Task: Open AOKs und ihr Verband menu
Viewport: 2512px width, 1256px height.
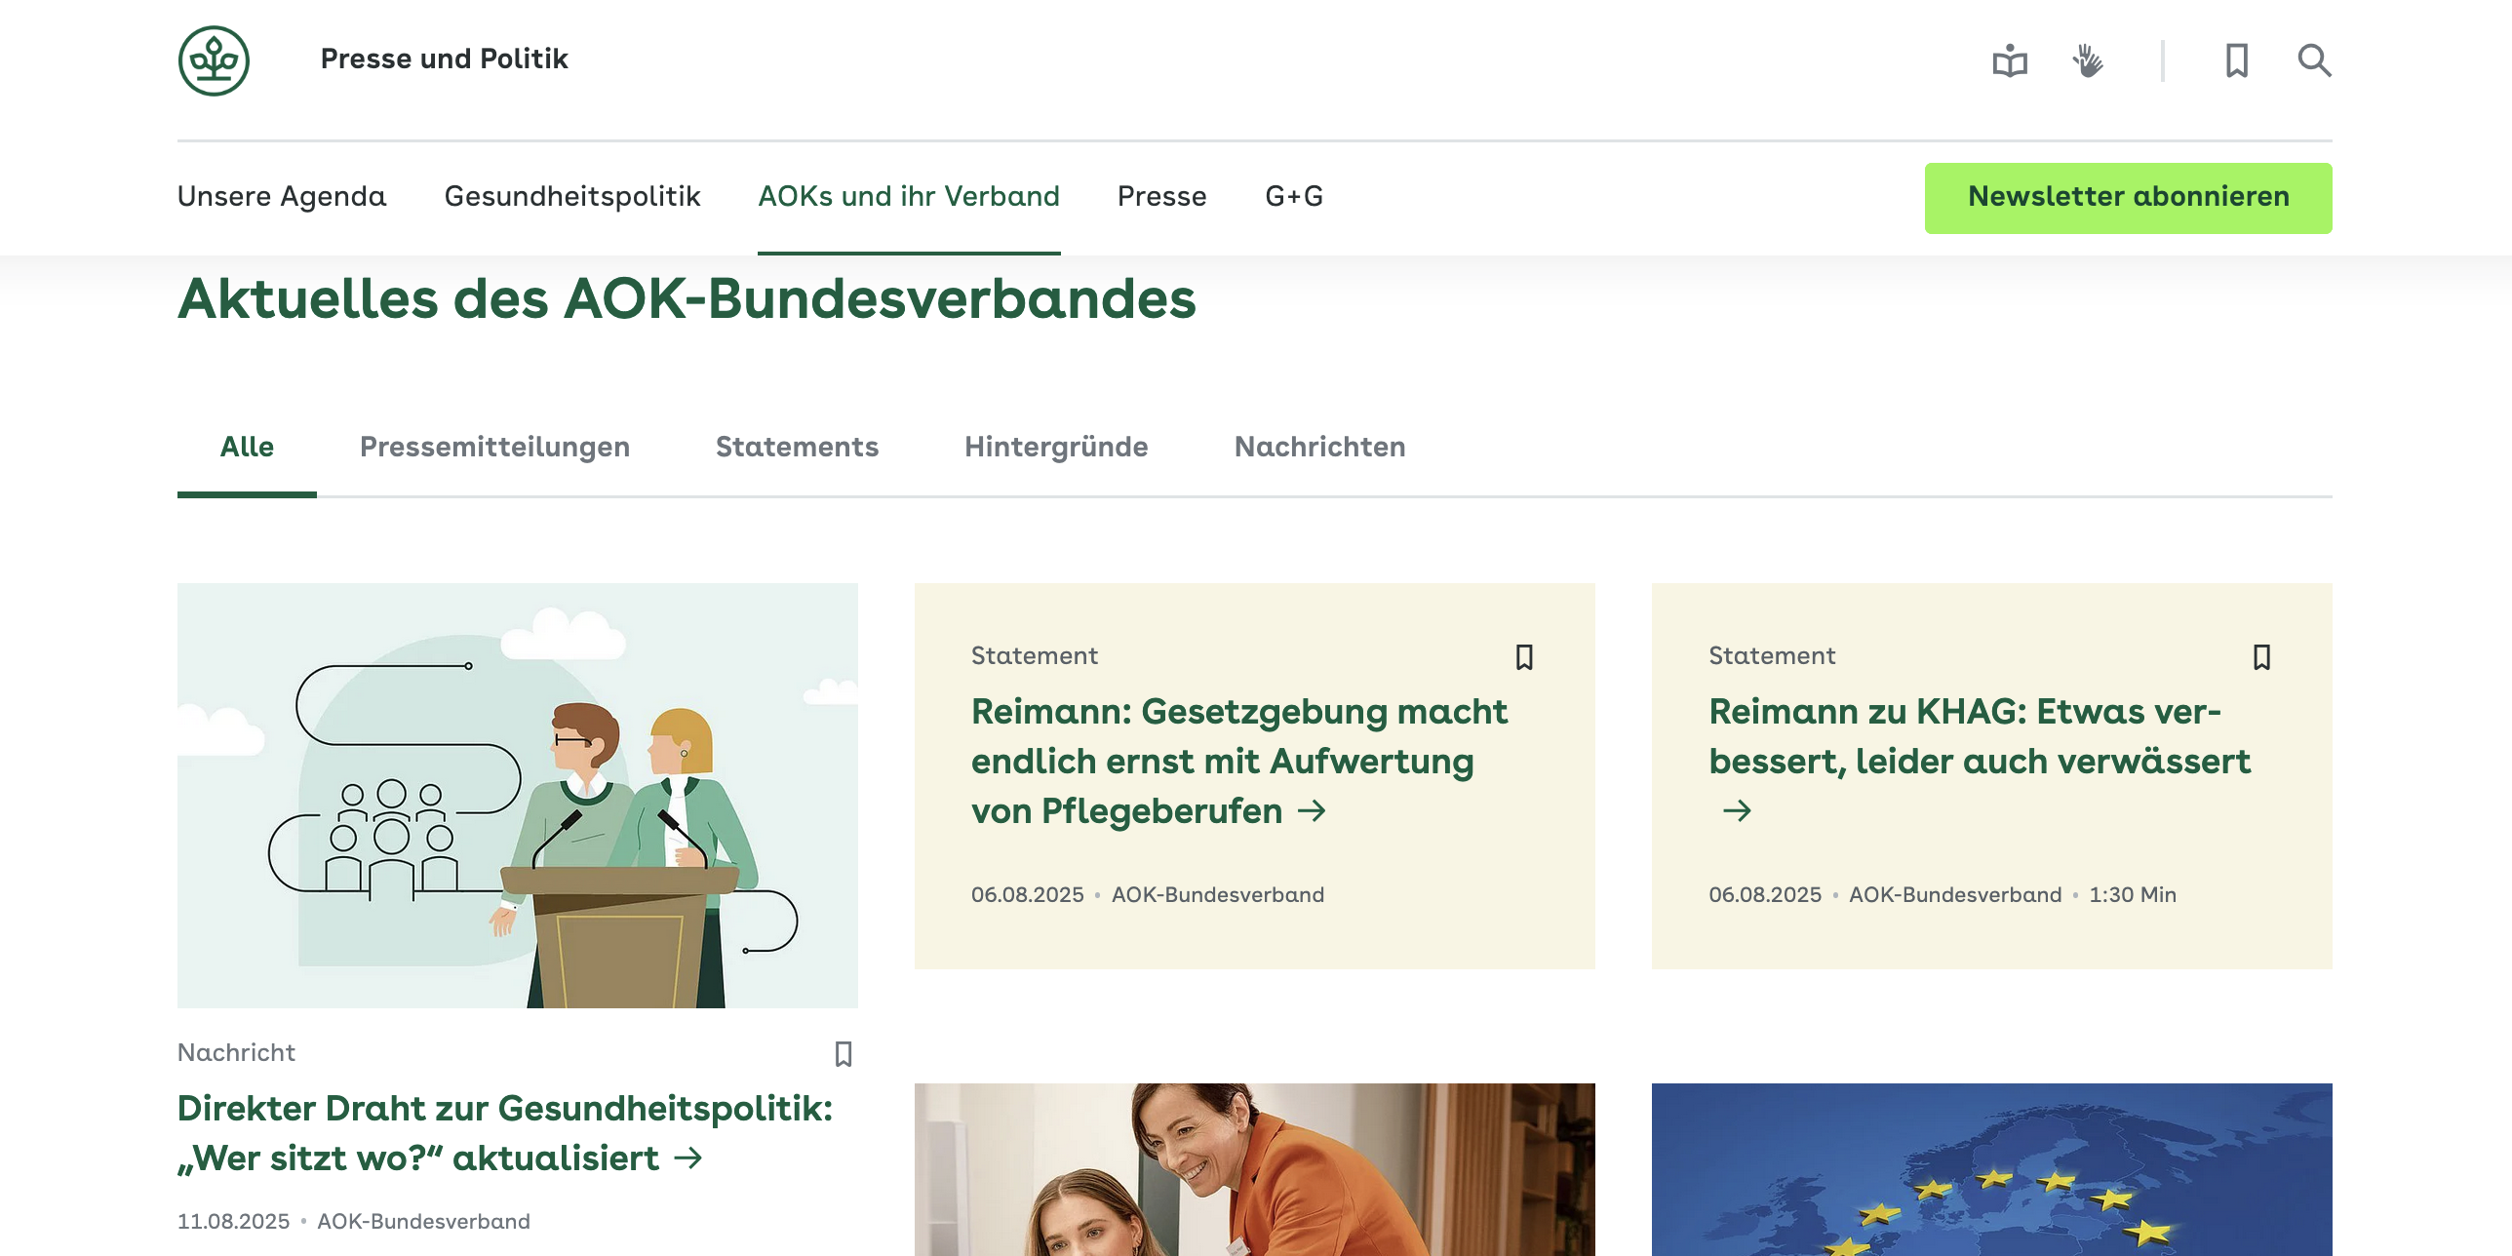Action: (x=909, y=196)
